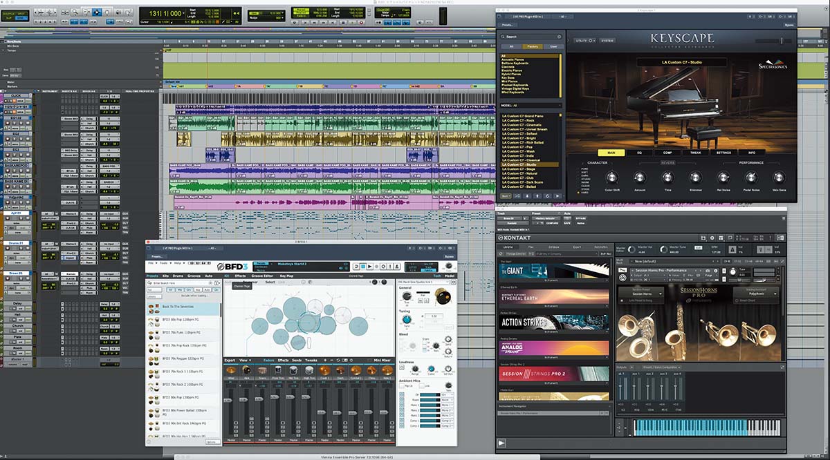Open the MODEL dropdown in Keyscape browser
This screenshot has width=830, height=460.
tap(530, 106)
